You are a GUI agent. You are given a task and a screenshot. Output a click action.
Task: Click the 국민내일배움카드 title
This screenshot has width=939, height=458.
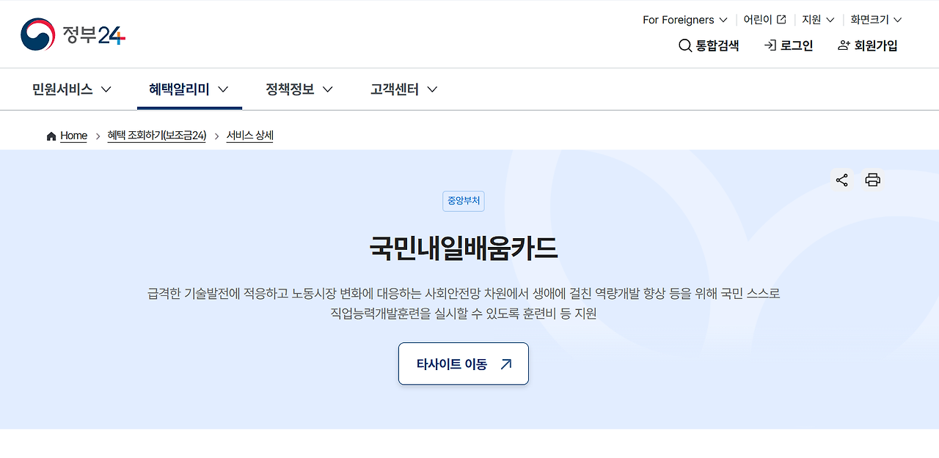click(x=464, y=249)
